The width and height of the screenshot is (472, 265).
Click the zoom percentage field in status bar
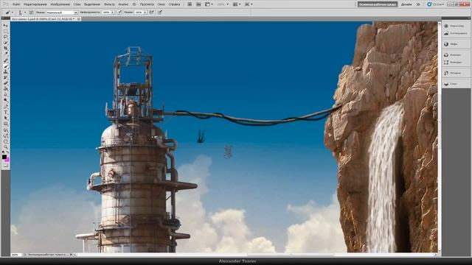16,255
